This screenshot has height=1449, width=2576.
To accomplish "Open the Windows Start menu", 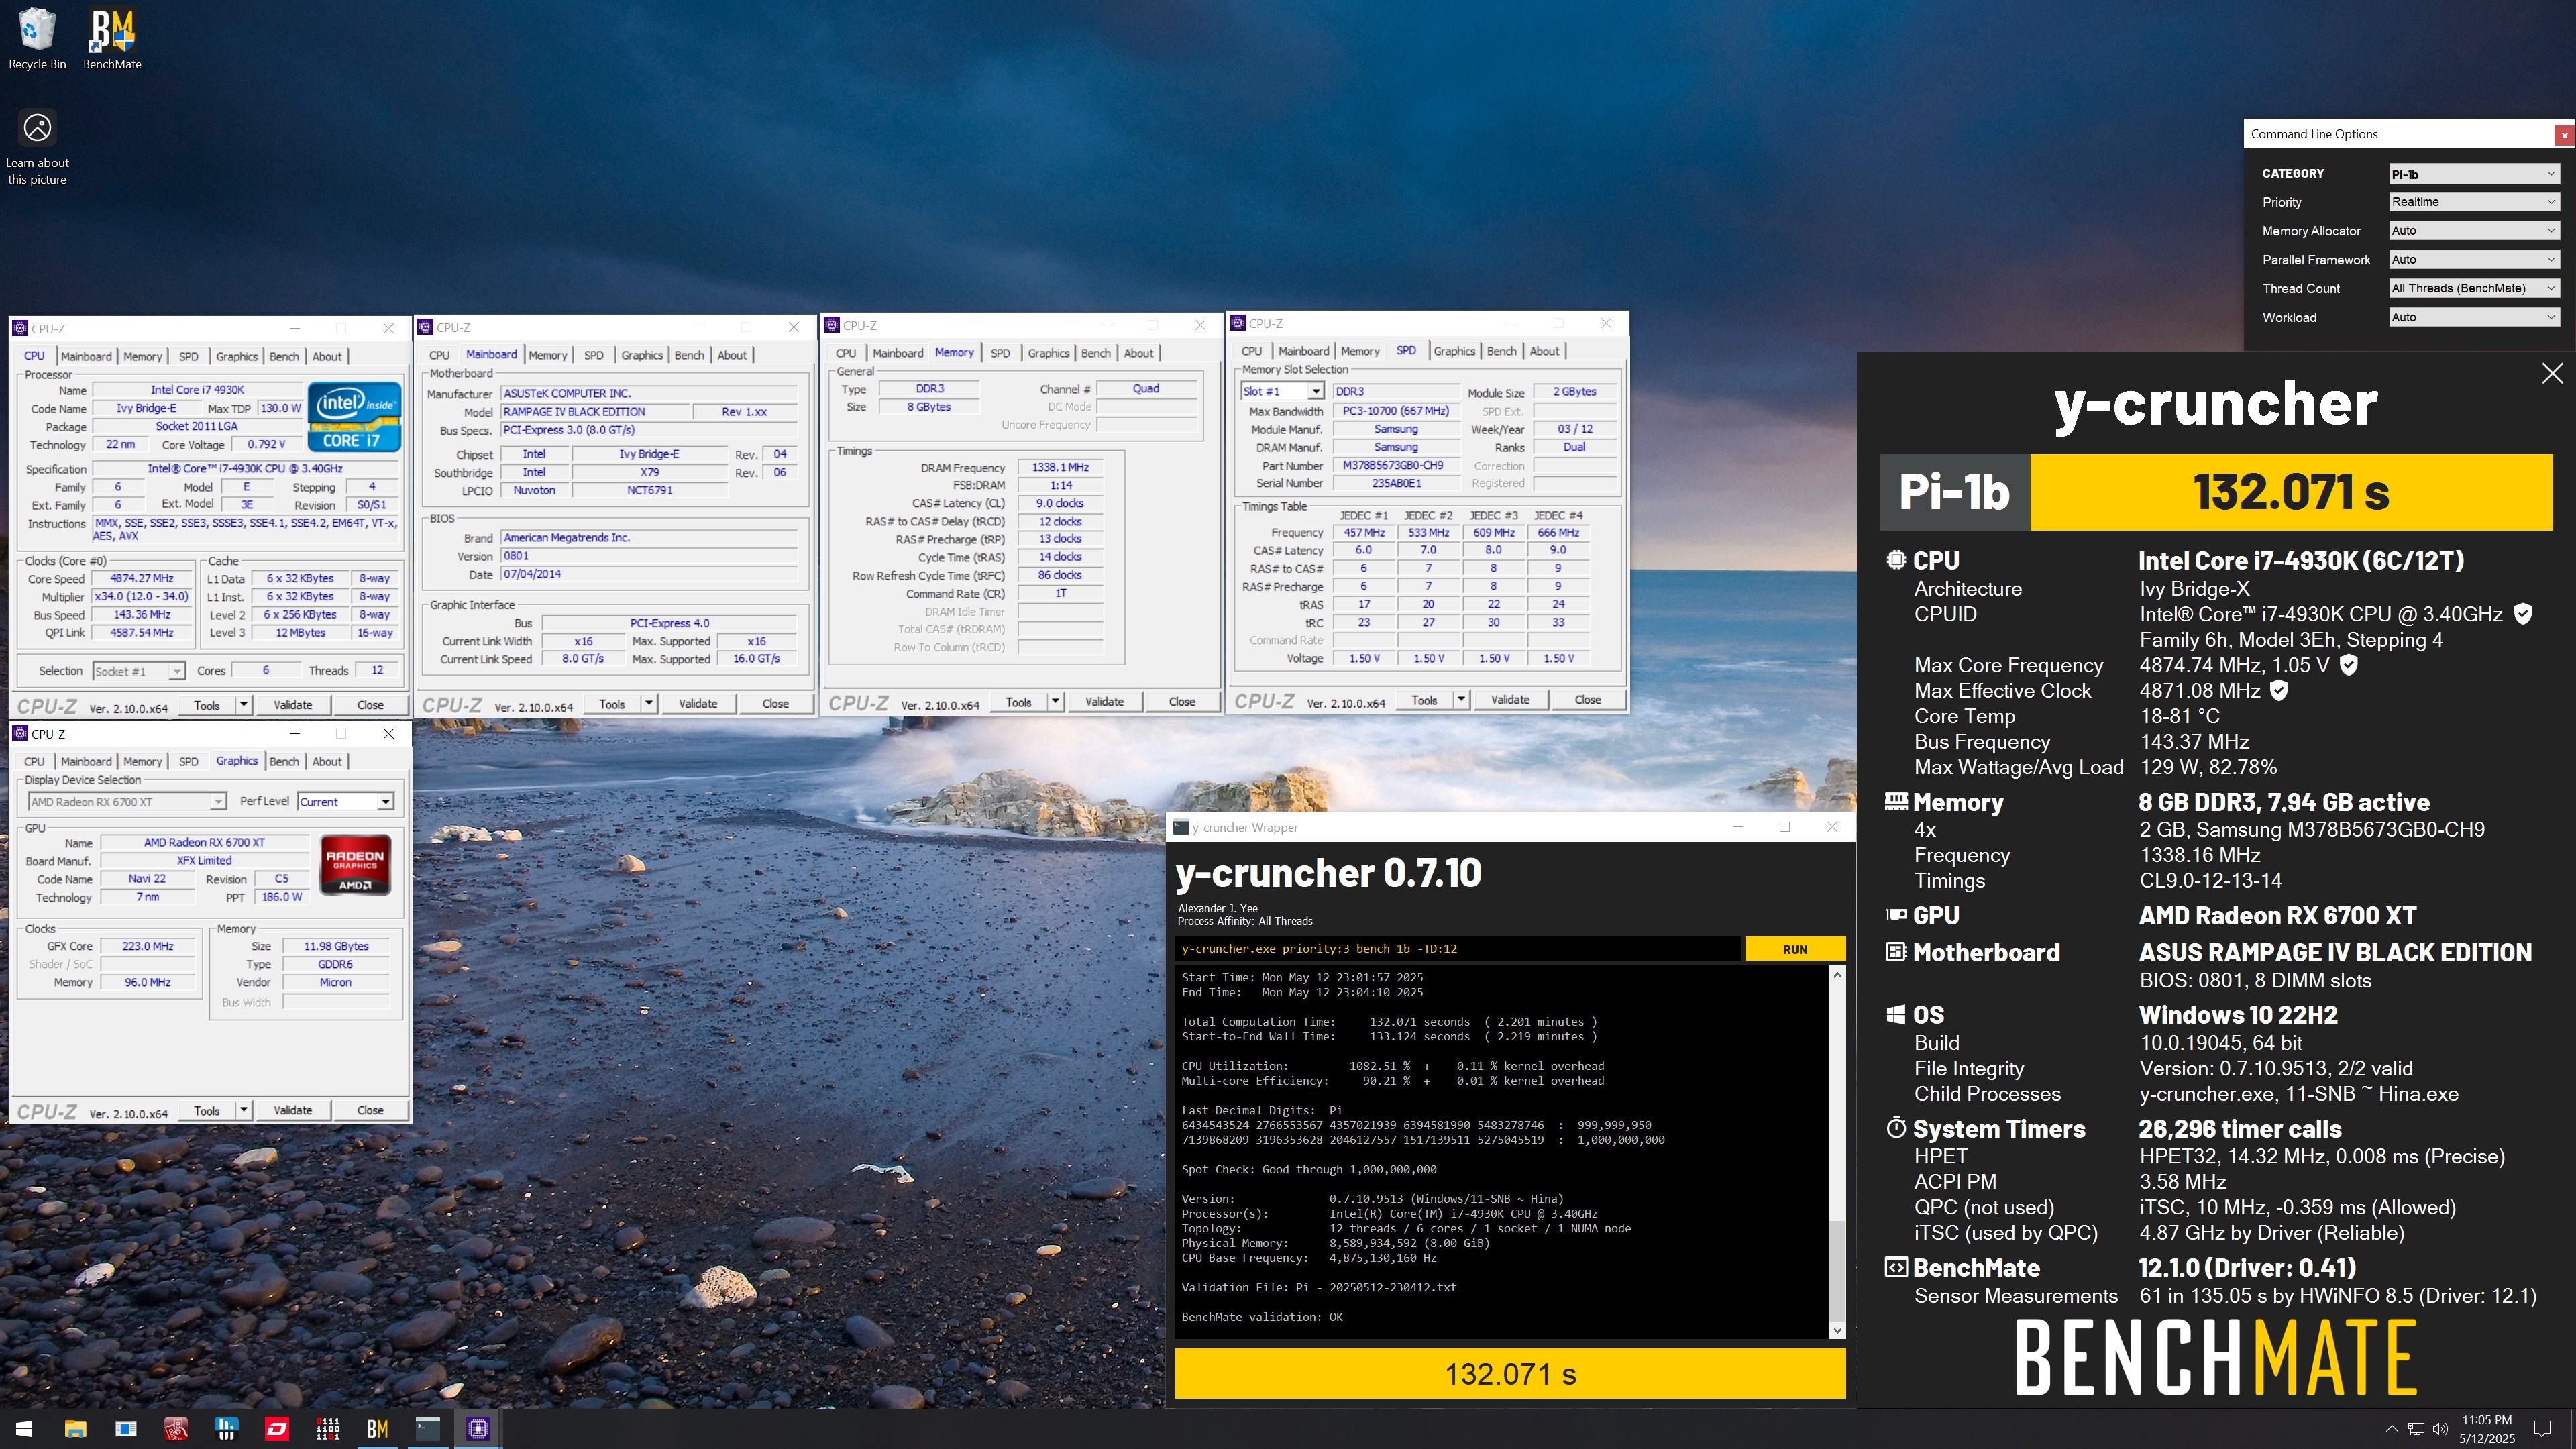I will (x=25, y=1429).
